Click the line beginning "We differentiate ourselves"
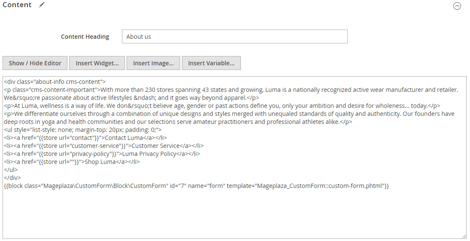This screenshot has height=241, width=470. point(230,114)
